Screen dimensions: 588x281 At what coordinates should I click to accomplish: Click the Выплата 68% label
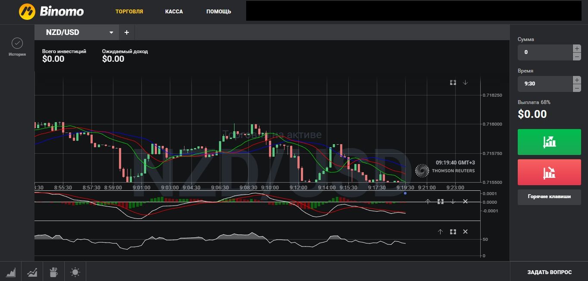click(x=534, y=102)
